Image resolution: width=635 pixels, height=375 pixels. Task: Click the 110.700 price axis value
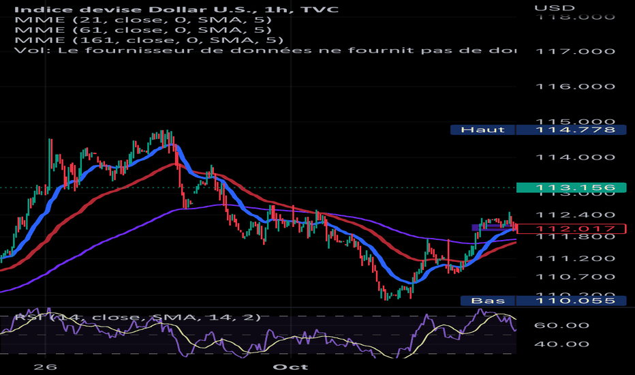(576, 277)
